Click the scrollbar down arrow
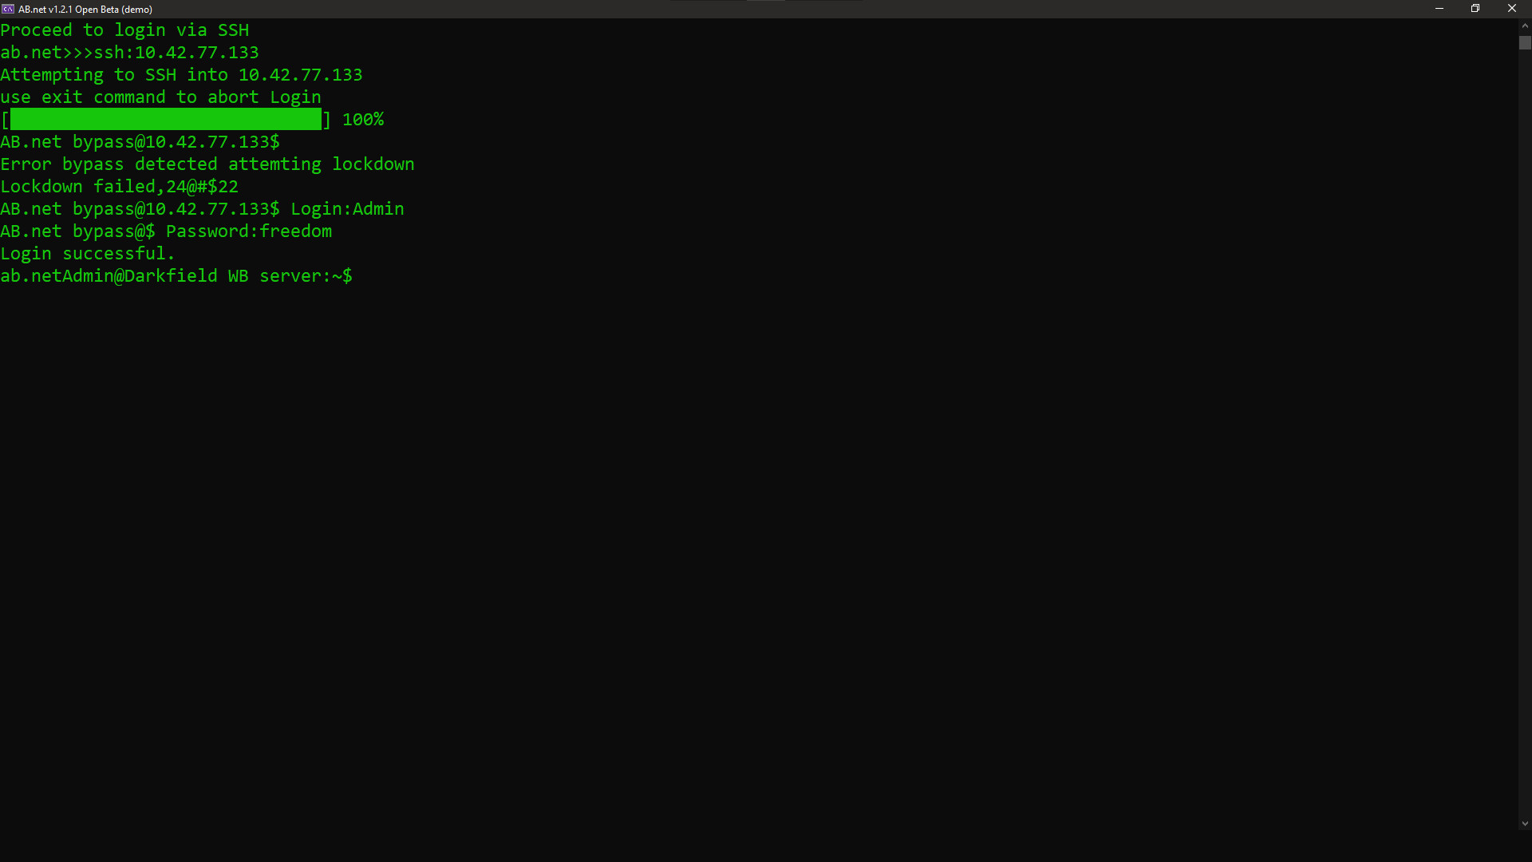Viewport: 1532px width, 862px height. pos(1524,824)
